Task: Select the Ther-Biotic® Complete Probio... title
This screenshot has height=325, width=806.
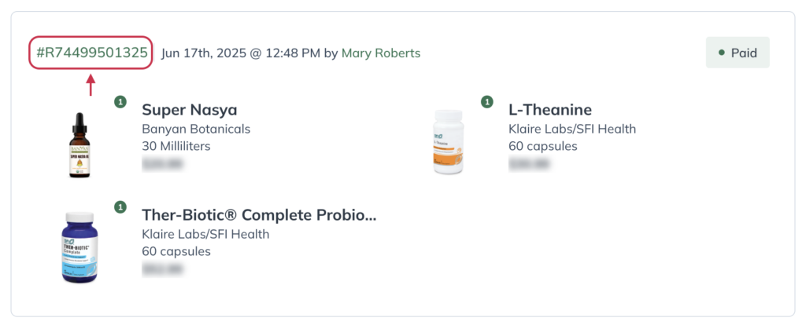Action: coord(259,215)
